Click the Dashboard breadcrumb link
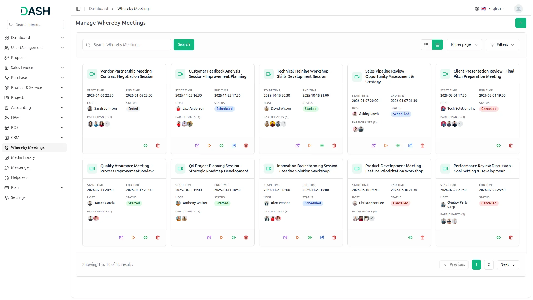 (x=99, y=9)
